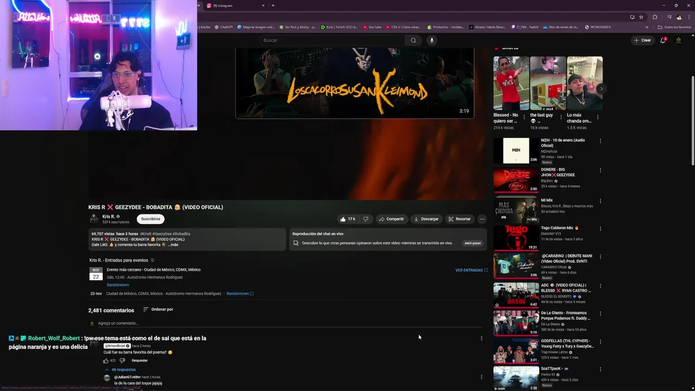Open Kris R. channel avatar
This screenshot has width=695, height=391.
pos(94,219)
